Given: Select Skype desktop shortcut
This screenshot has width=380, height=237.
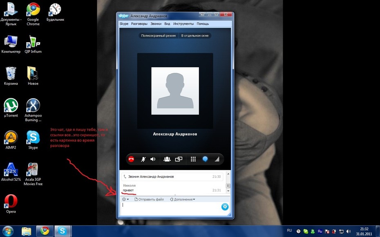Looking at the screenshot, I should pos(33,140).
